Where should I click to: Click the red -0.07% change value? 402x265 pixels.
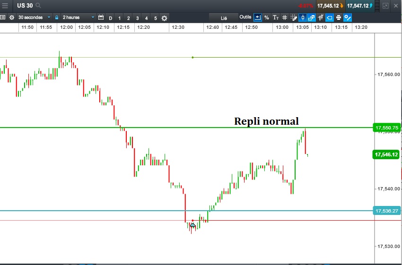point(306,6)
